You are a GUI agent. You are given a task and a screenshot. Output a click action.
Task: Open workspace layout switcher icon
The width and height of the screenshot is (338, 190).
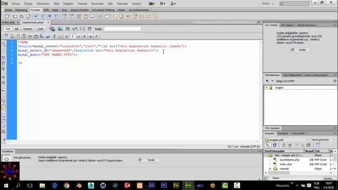point(152,4)
